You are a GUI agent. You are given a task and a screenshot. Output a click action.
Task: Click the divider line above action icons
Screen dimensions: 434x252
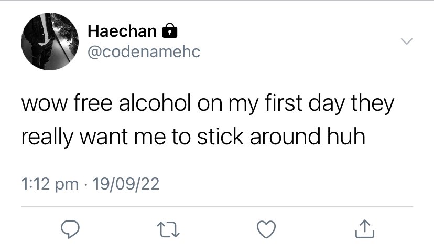217,206
